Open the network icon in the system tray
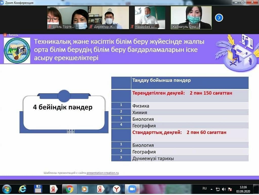The image size is (259, 195). [218, 189]
